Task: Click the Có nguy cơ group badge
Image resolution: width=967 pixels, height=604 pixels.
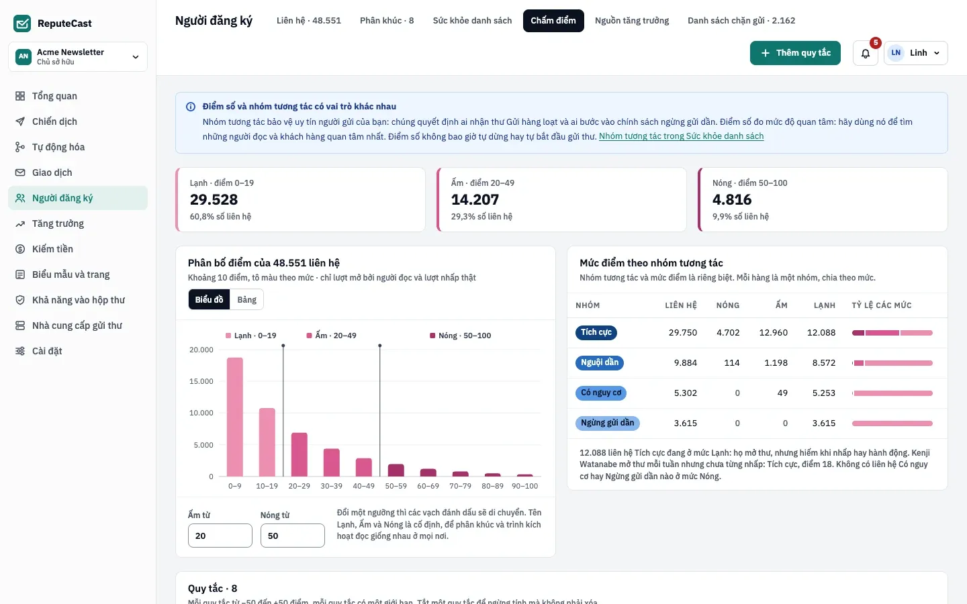Action: (601, 393)
